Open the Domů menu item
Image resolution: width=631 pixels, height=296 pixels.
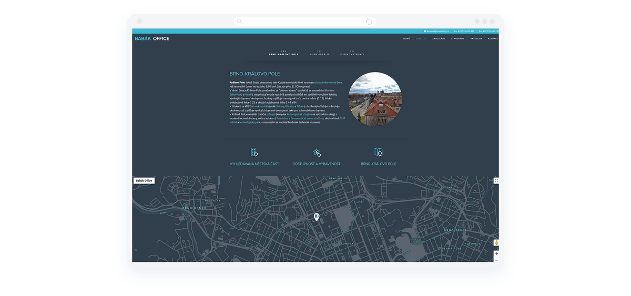406,38
